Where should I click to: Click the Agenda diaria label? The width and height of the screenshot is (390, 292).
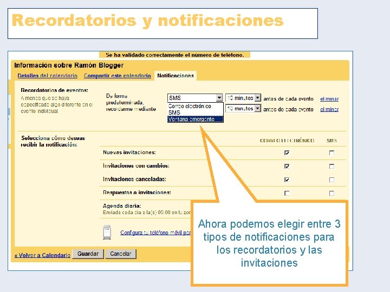[x=122, y=205]
